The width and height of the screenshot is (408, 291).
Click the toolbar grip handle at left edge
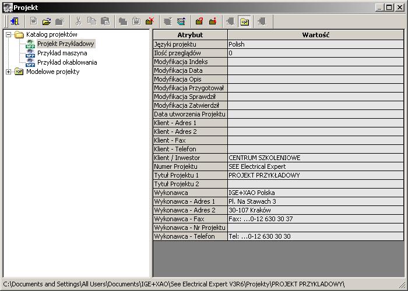click(x=6, y=22)
